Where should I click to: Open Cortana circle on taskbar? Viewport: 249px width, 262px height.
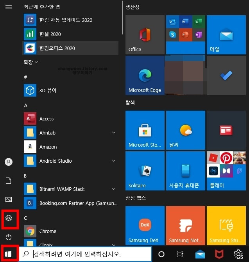(x=161, y=254)
